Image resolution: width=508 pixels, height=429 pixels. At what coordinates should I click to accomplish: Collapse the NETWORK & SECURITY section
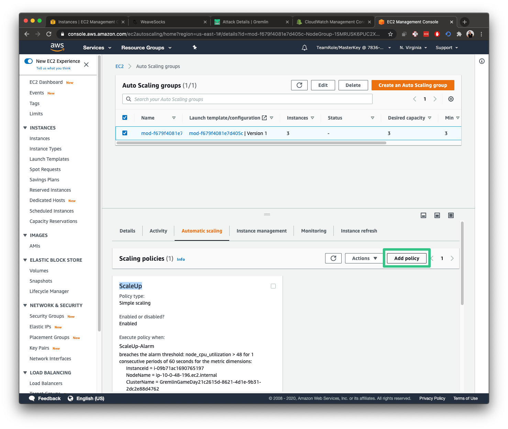25,305
